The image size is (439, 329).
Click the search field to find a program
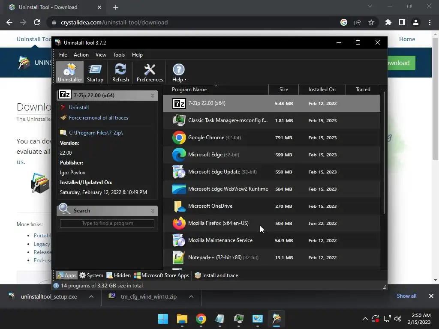107,223
